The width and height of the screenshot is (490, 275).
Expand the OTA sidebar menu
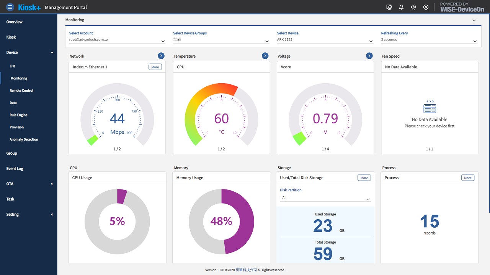[29, 184]
